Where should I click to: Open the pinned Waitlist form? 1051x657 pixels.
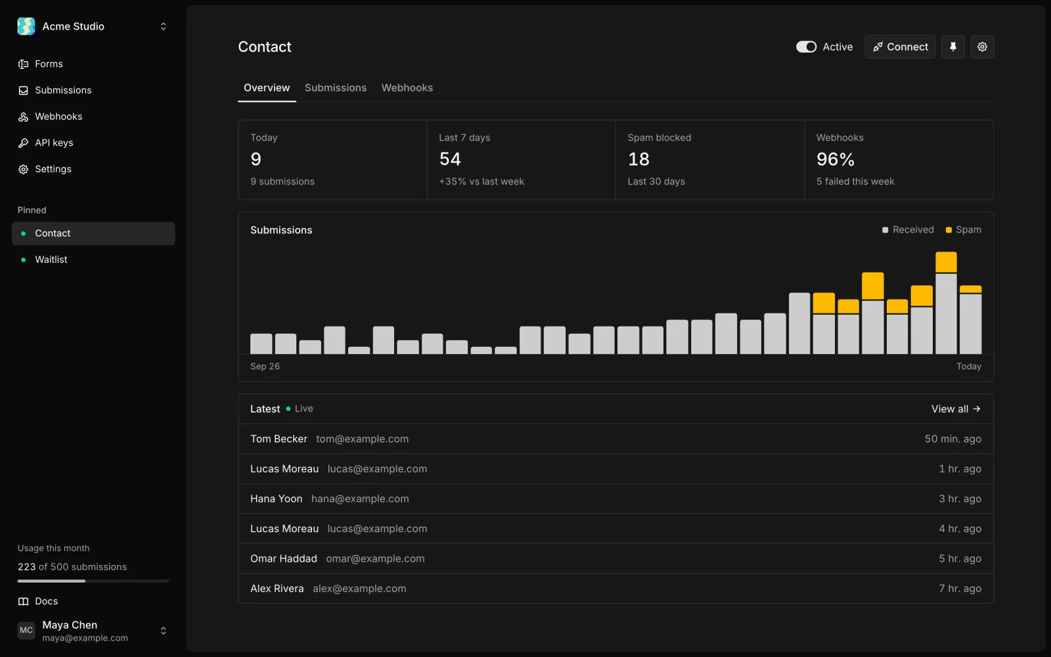tap(93, 260)
